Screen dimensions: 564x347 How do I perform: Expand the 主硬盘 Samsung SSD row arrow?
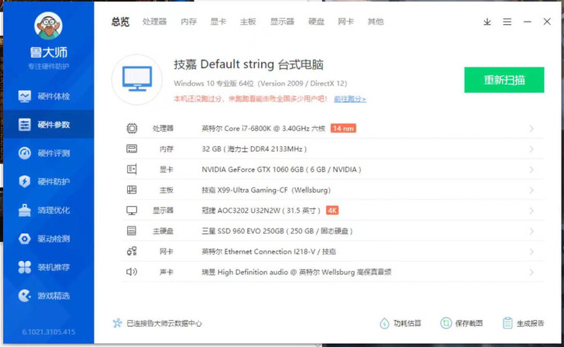(x=531, y=231)
